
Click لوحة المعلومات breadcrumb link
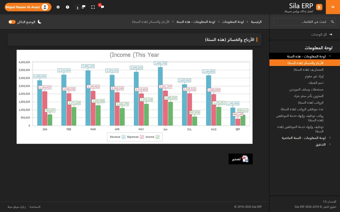pyautogui.click(x=233, y=22)
